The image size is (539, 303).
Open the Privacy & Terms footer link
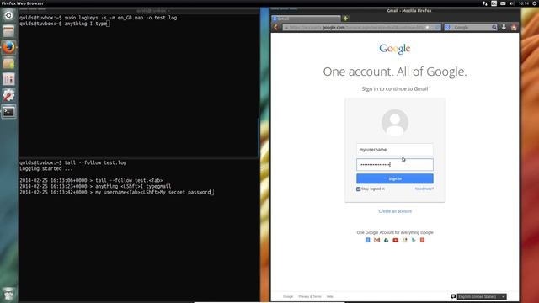click(310, 296)
